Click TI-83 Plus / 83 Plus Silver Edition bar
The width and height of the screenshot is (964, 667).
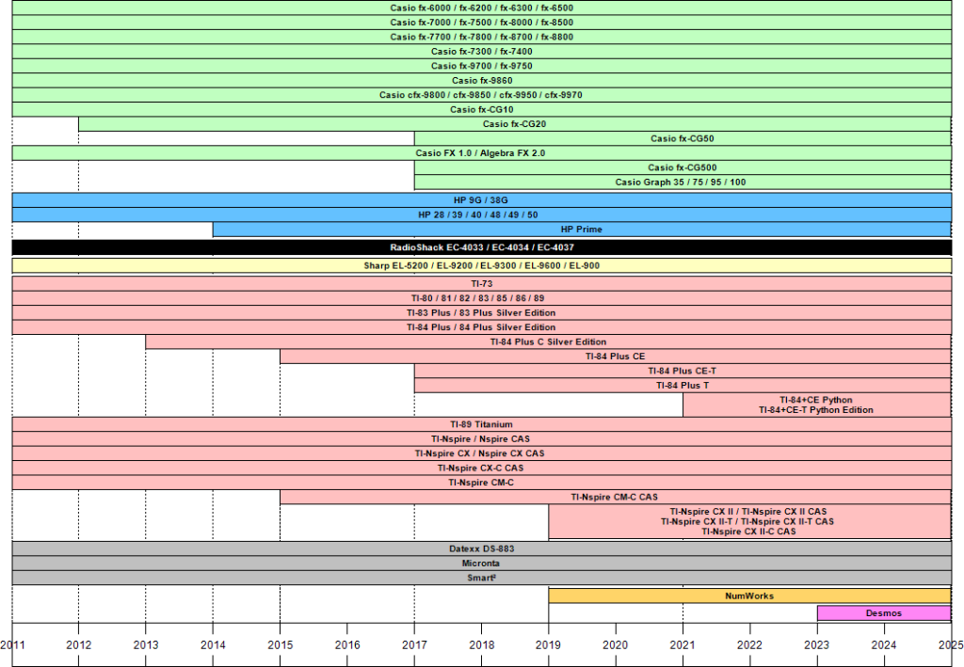click(482, 313)
